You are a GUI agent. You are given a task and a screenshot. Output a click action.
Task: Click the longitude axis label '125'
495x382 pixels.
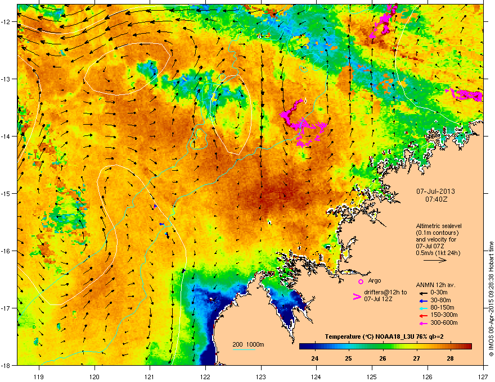click(372, 376)
